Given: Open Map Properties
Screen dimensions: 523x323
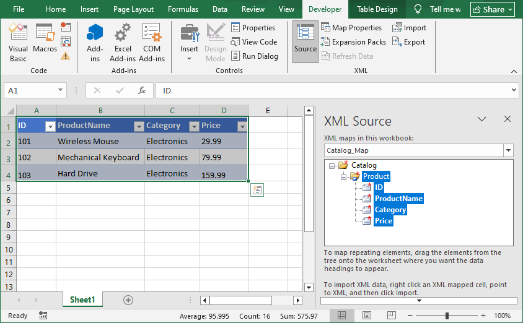Looking at the screenshot, I should tap(351, 28).
